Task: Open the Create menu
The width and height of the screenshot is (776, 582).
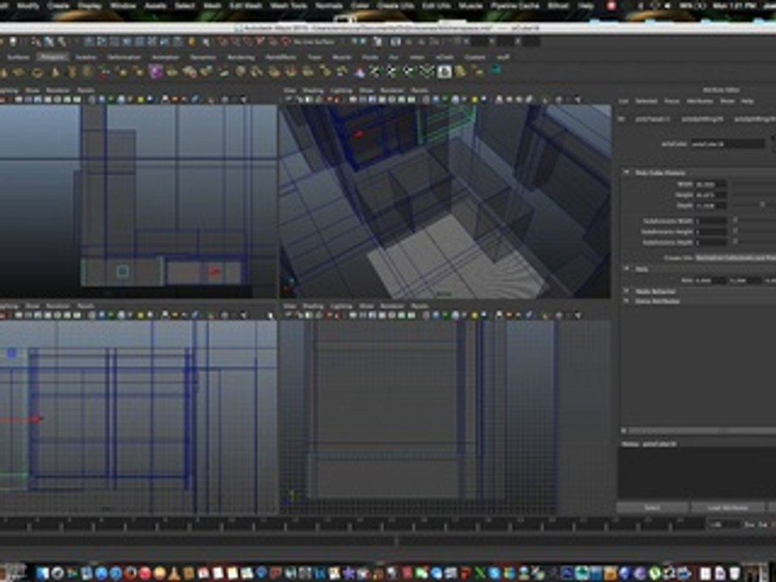Action: (58, 6)
